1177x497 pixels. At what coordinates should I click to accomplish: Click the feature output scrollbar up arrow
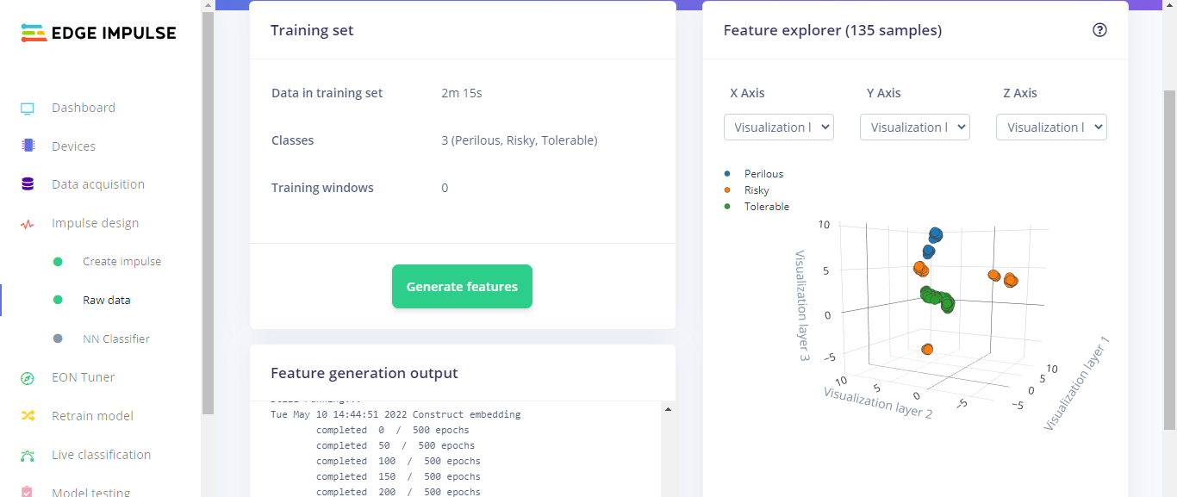click(x=669, y=409)
